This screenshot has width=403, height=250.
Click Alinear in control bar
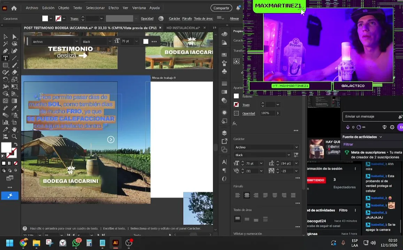coord(234,18)
